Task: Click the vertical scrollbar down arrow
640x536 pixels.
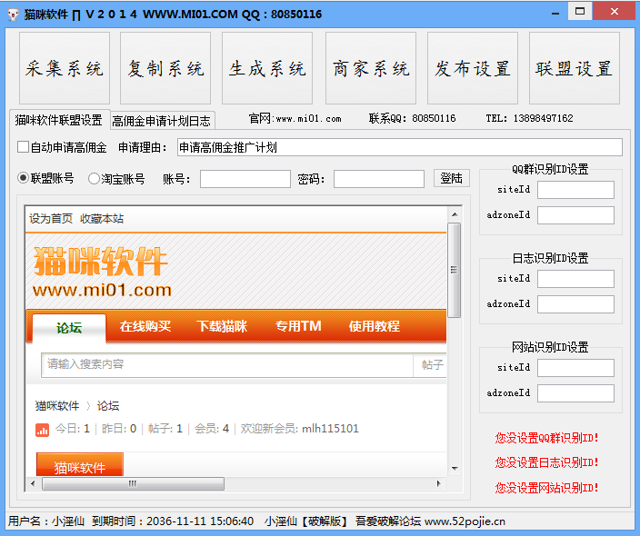Action: click(454, 469)
